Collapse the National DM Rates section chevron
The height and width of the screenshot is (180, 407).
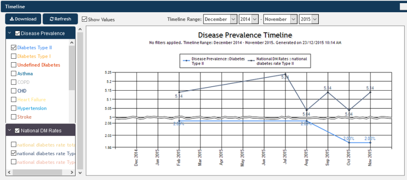click(9, 130)
